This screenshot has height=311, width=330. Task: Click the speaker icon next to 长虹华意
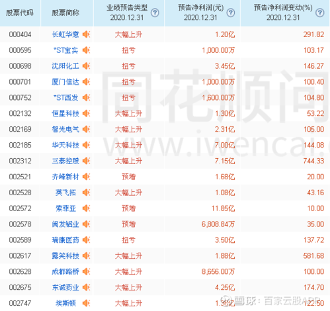(86, 34)
